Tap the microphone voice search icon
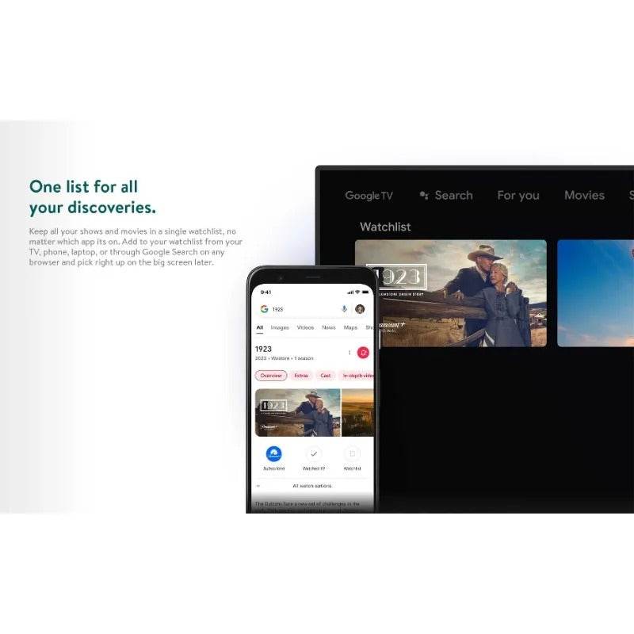 344,309
